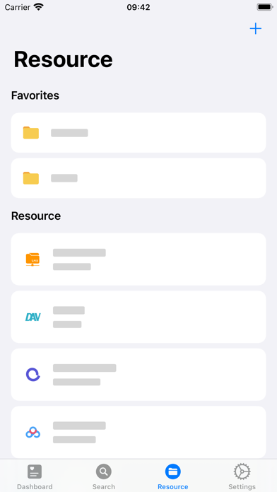Open the first favorite folder icon
Viewport: 277px width, 492px height.
[31, 133]
